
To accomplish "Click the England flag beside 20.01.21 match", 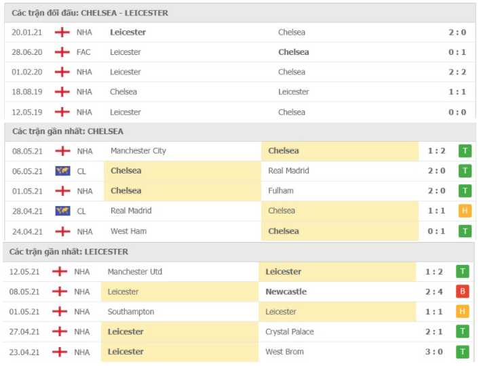I will point(62,32).
